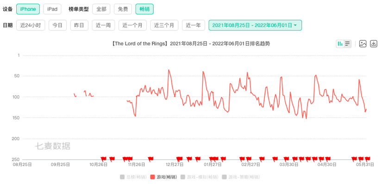Click the red flag near 02月27日
This screenshot has height=184, width=382.
pyautogui.click(x=249, y=159)
